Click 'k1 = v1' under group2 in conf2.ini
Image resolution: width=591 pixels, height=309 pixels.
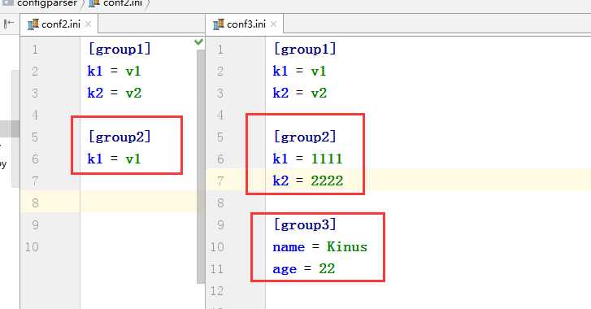point(114,159)
